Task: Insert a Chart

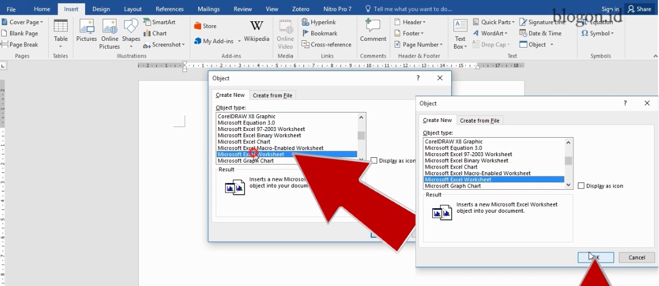Action: pyautogui.click(x=155, y=33)
